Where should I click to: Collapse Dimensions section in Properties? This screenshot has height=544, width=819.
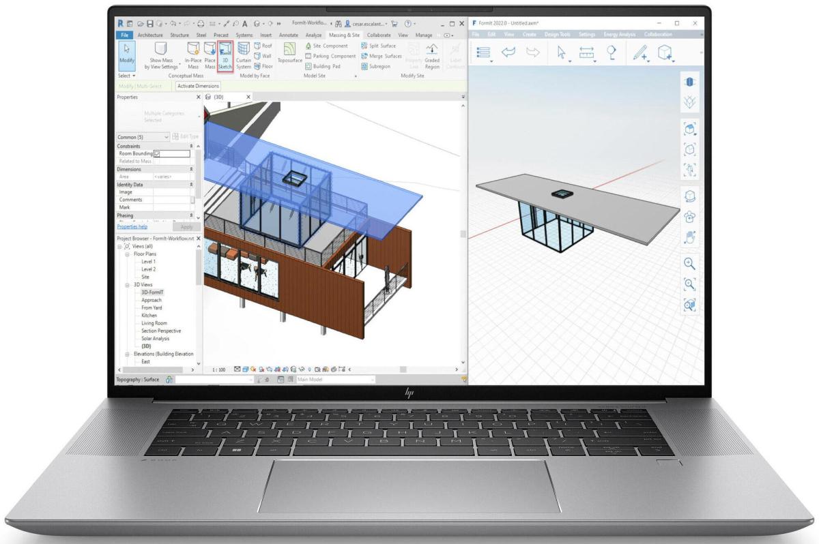click(x=191, y=169)
